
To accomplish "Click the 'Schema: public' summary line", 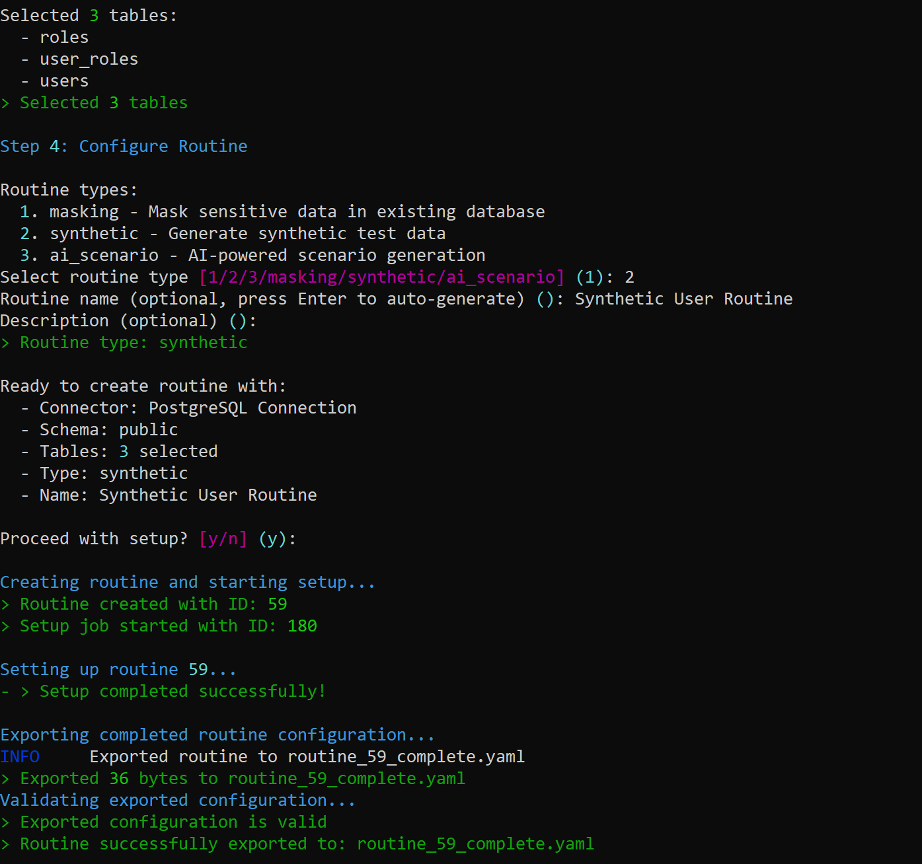I will pos(106,429).
